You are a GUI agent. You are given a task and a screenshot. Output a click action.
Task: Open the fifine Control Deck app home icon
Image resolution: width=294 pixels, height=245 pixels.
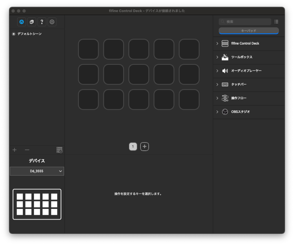point(22,22)
